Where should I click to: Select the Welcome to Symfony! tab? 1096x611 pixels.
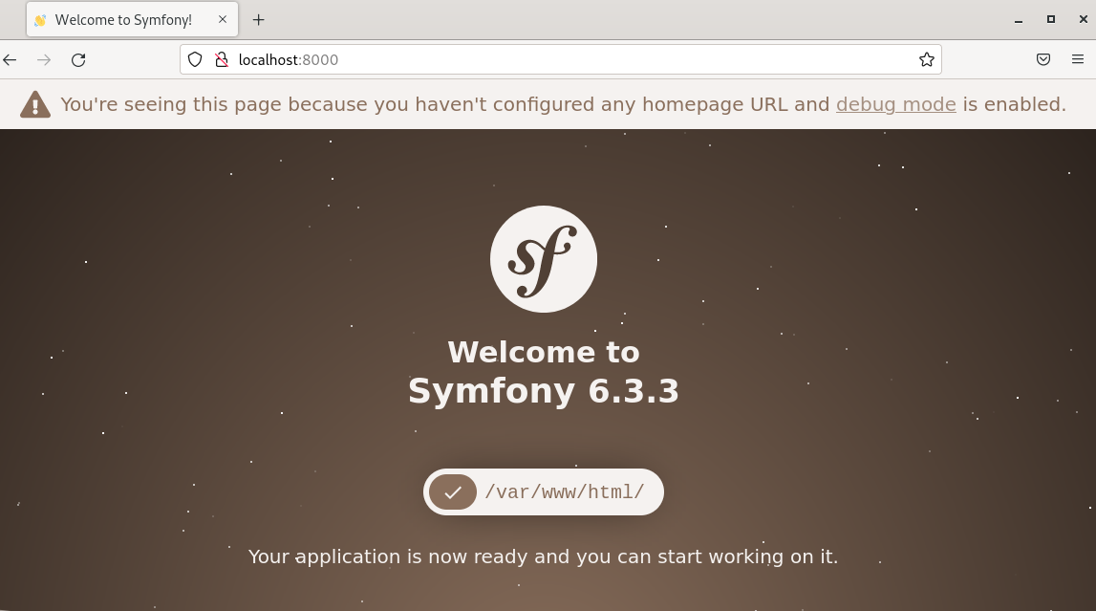pos(132,19)
